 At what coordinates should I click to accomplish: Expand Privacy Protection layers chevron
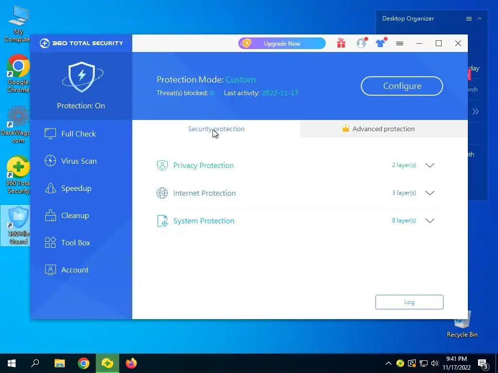(430, 165)
